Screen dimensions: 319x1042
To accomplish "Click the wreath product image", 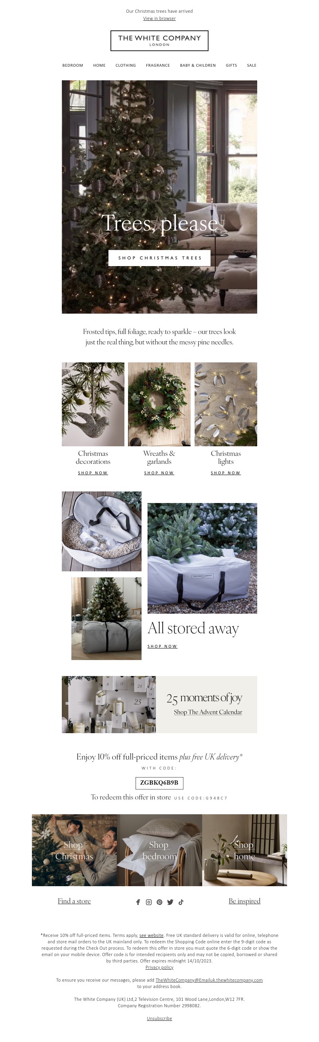I will pyautogui.click(x=159, y=404).
